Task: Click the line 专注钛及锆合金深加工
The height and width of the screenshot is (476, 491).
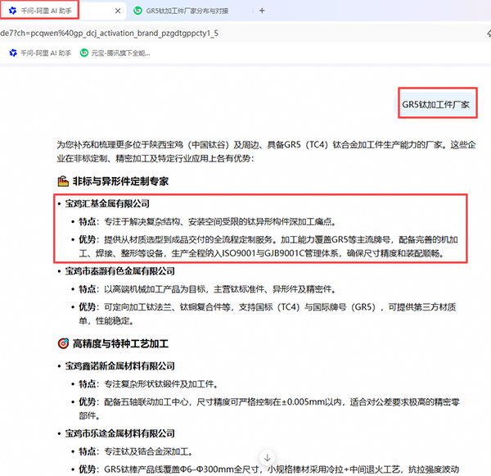Action: tap(136, 451)
